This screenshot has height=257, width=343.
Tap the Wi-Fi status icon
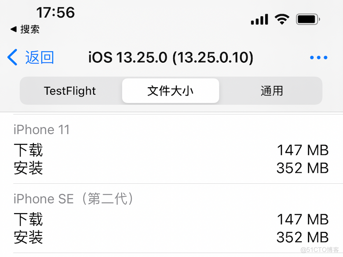tap(282, 19)
